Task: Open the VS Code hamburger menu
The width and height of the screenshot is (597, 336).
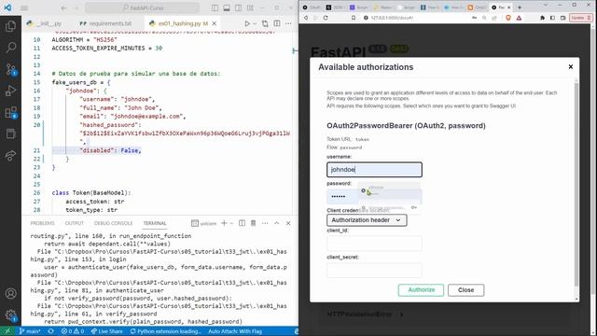Action: coord(24,7)
